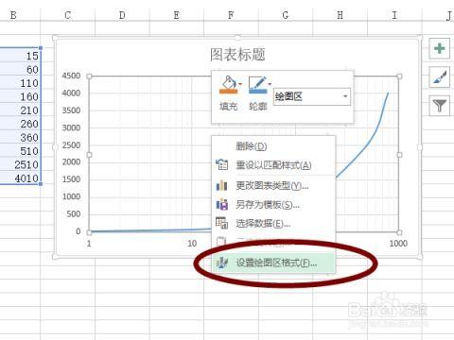Expand the Fill color dropdown arrow
The height and width of the screenshot is (340, 454).
click(240, 84)
